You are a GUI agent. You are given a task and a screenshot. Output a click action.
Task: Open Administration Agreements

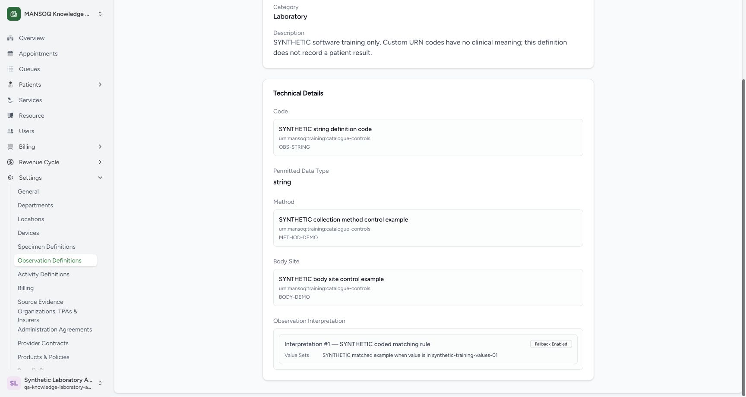(x=55, y=329)
